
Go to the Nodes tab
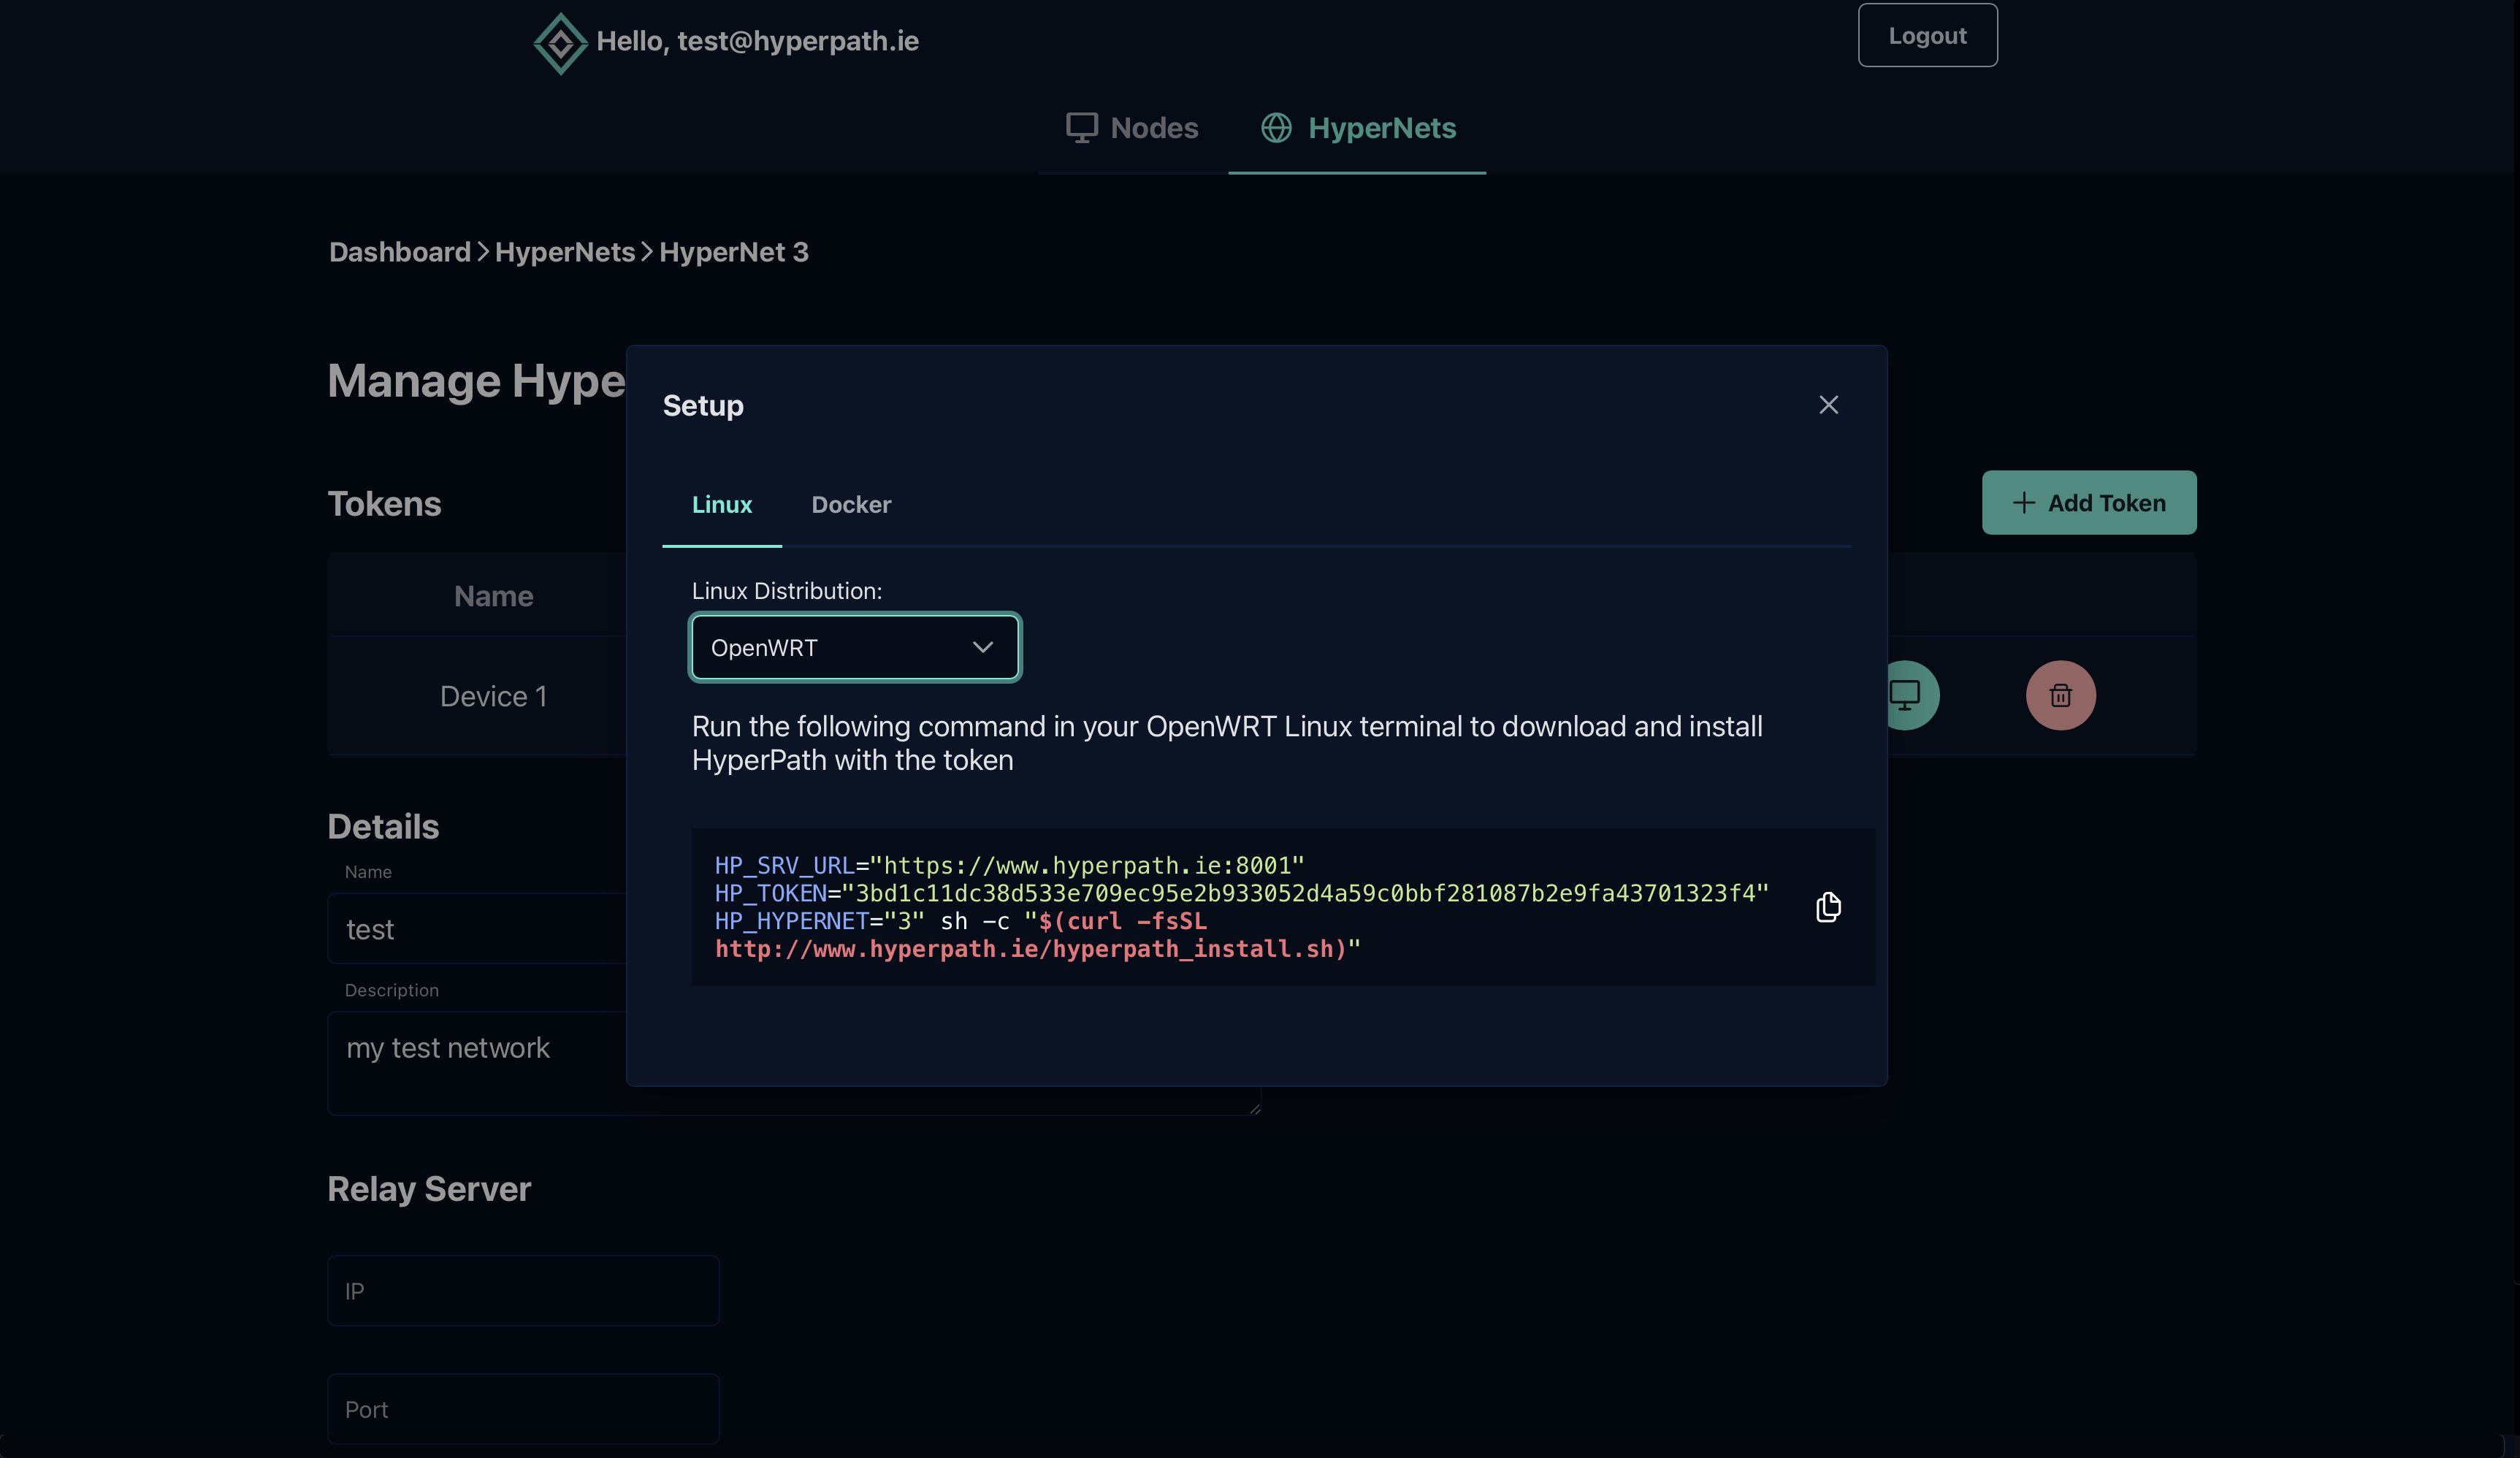pos(1132,128)
